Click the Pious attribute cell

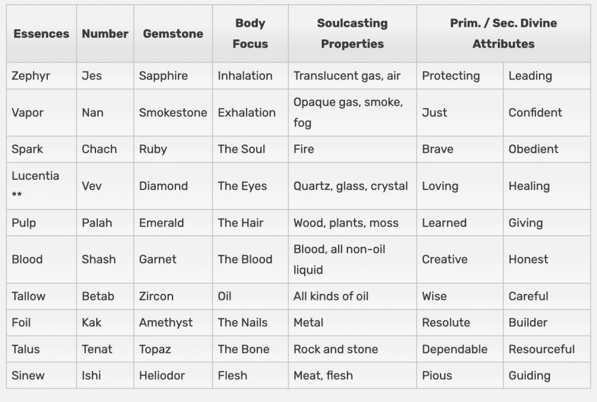[460, 375]
